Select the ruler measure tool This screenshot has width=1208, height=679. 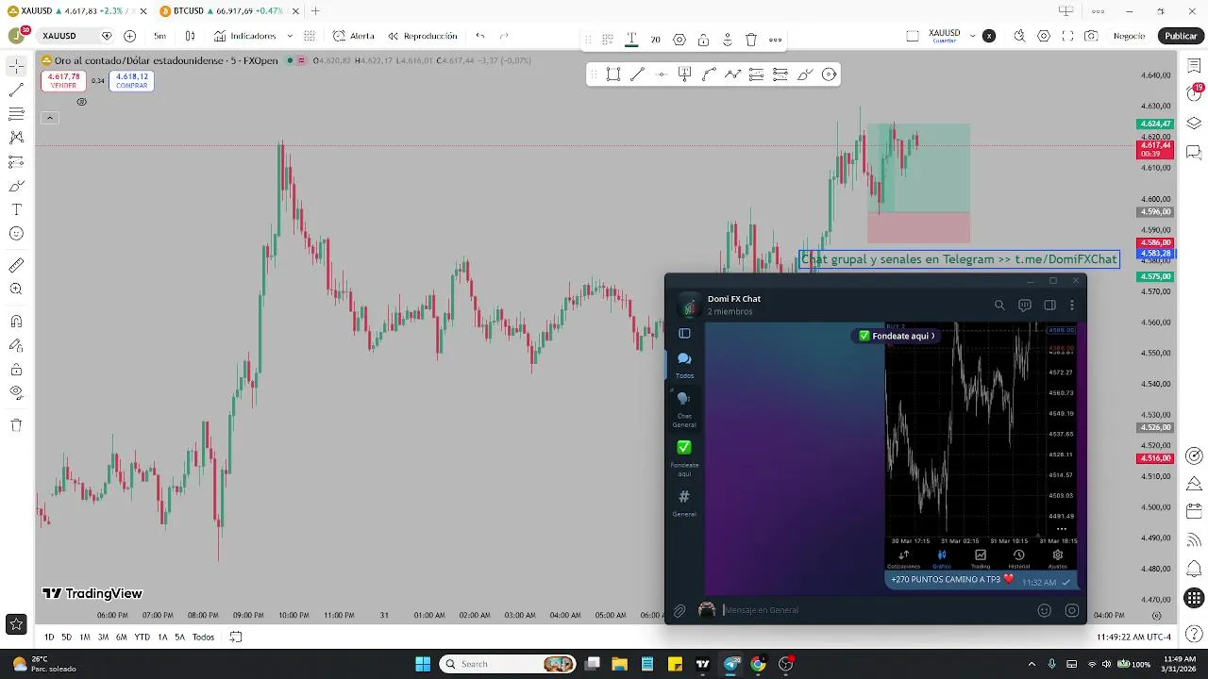point(16,265)
